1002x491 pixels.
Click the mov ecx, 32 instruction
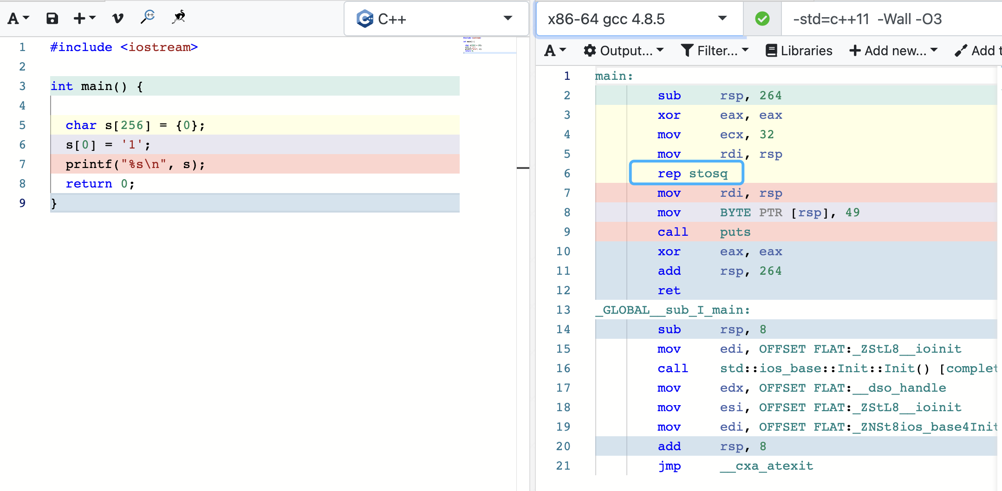pyautogui.click(x=716, y=135)
